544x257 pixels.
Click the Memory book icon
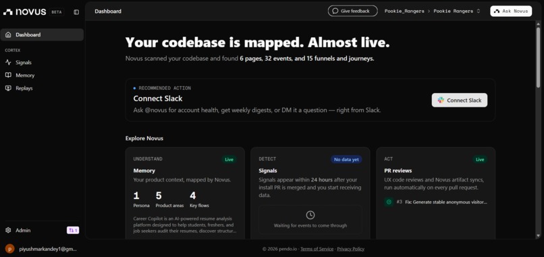[x=8, y=76]
